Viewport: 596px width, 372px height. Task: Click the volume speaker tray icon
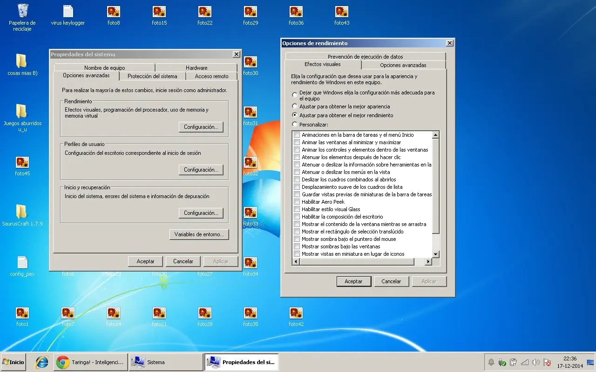click(x=536, y=362)
